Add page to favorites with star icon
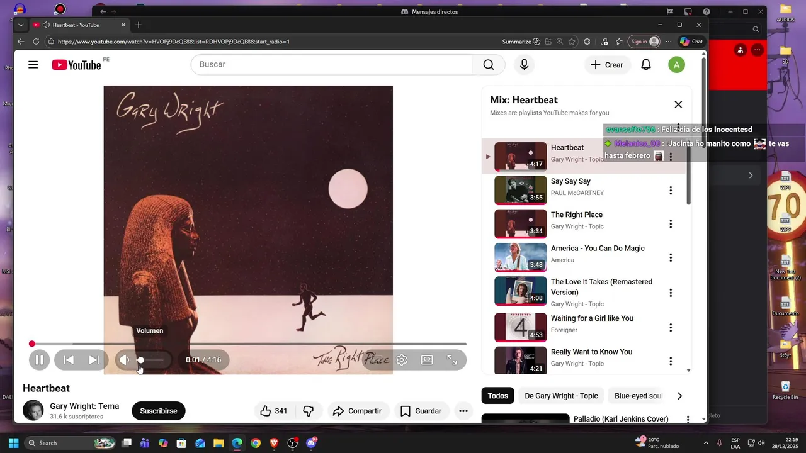This screenshot has width=806, height=453. click(572, 42)
